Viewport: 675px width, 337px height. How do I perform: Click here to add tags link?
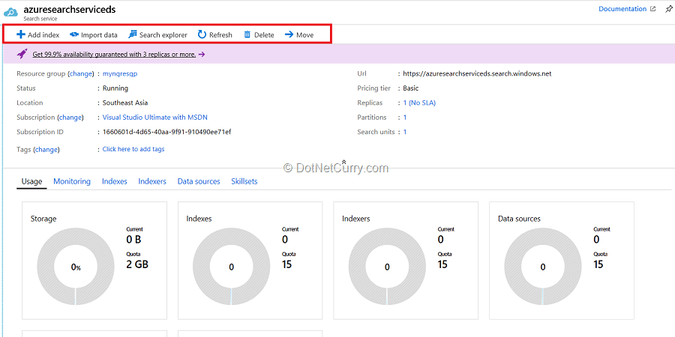133,149
